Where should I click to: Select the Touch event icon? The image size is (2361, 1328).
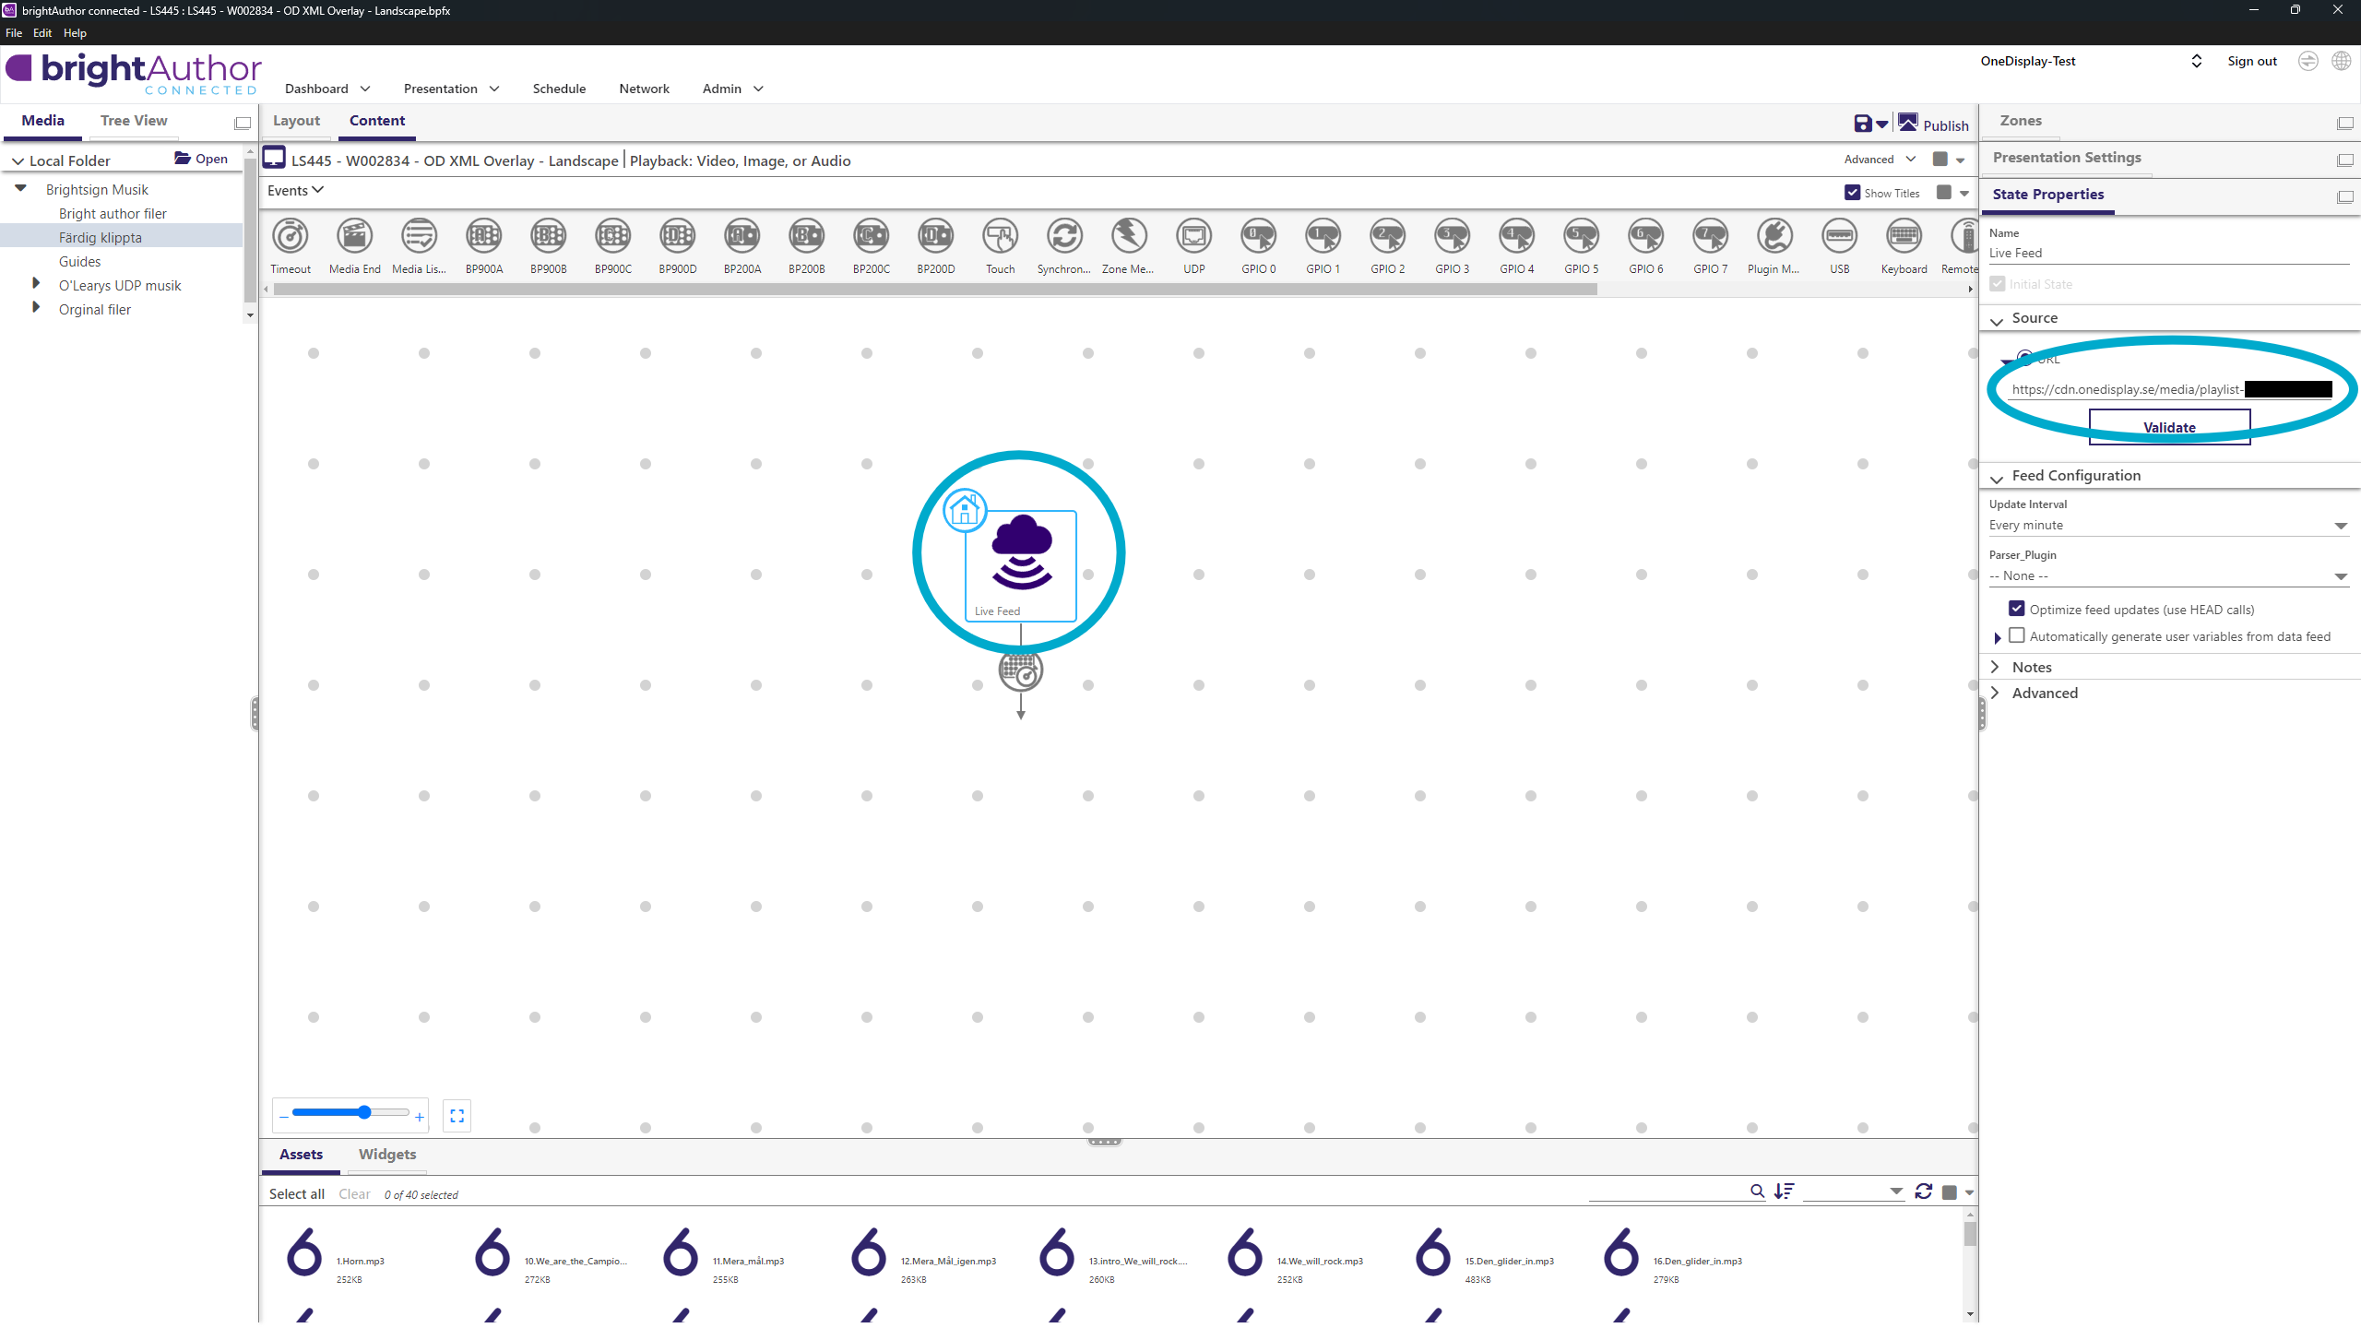coord(1000,237)
